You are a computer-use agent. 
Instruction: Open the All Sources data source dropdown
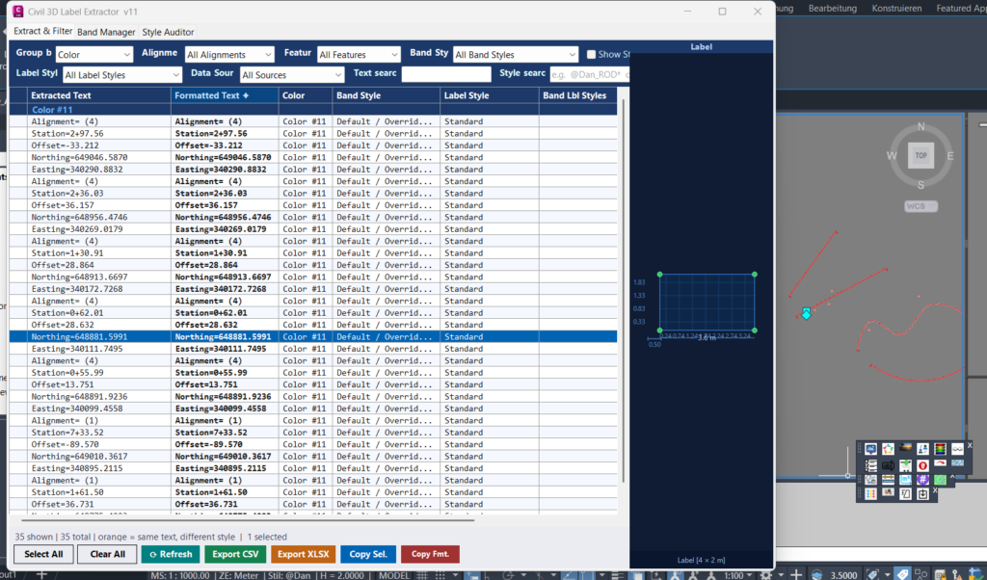click(292, 75)
